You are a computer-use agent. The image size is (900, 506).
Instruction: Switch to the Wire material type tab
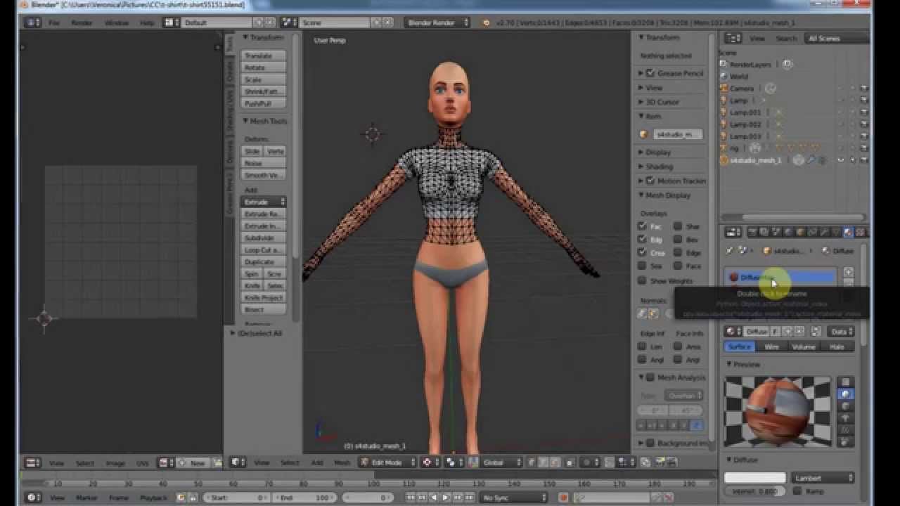[771, 346]
